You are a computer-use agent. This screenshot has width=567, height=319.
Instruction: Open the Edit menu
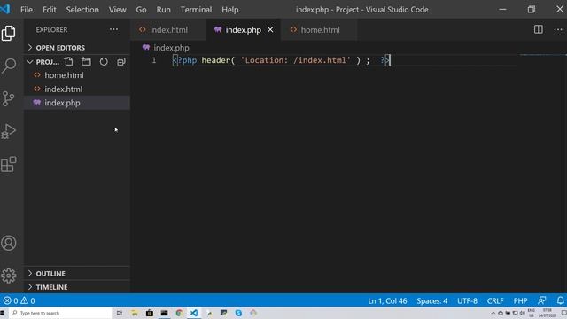point(50,10)
